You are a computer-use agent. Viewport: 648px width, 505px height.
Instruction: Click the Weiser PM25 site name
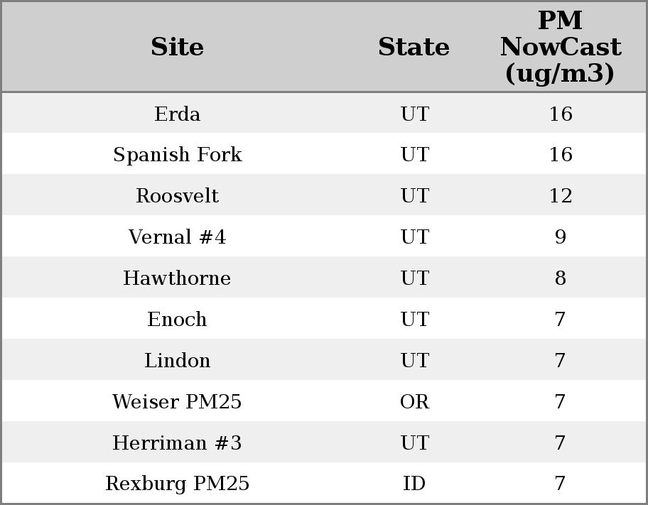tap(177, 402)
